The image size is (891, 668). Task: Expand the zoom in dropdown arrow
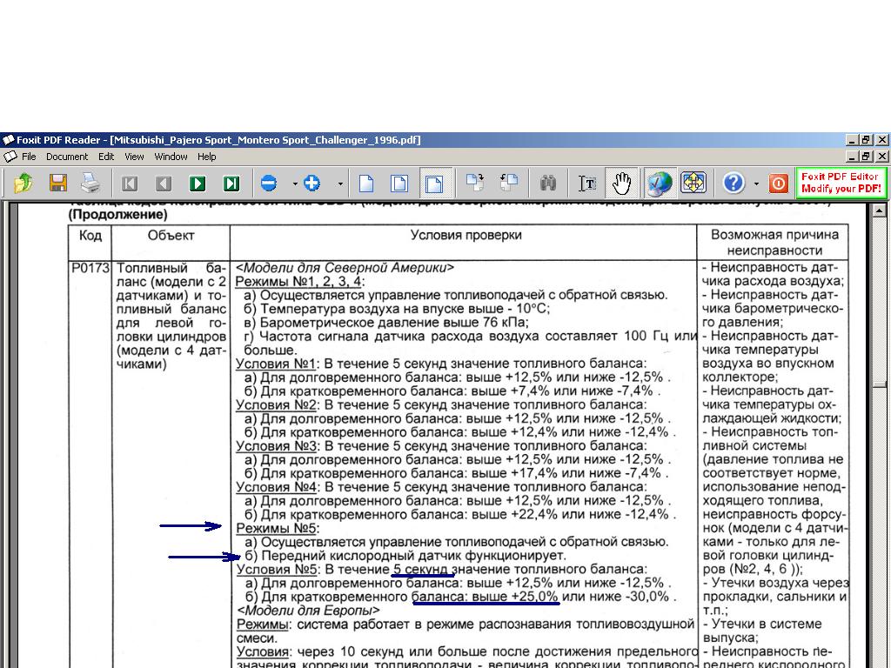pyautogui.click(x=339, y=184)
